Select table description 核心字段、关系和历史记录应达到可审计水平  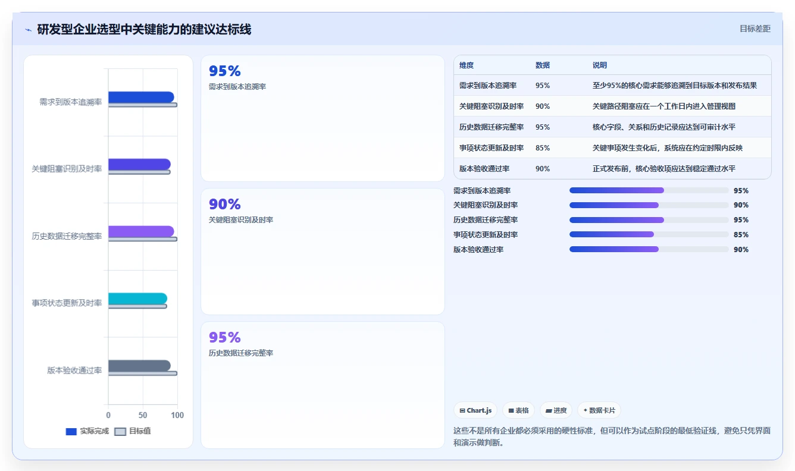point(664,127)
